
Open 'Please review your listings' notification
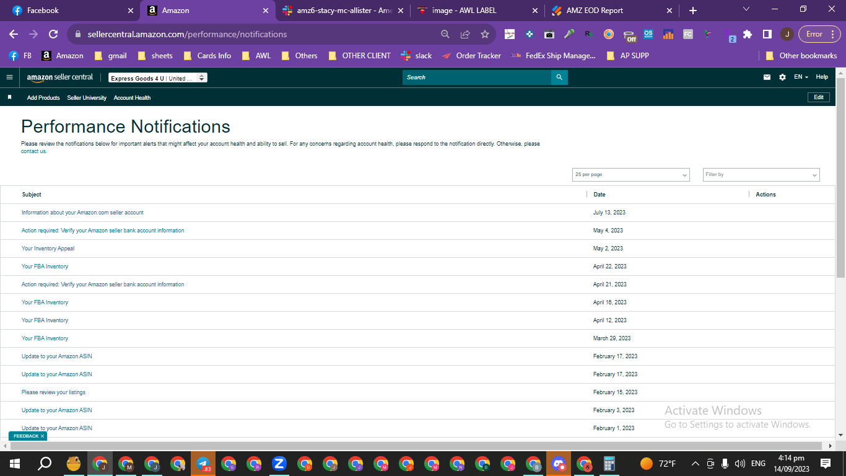[x=53, y=392]
